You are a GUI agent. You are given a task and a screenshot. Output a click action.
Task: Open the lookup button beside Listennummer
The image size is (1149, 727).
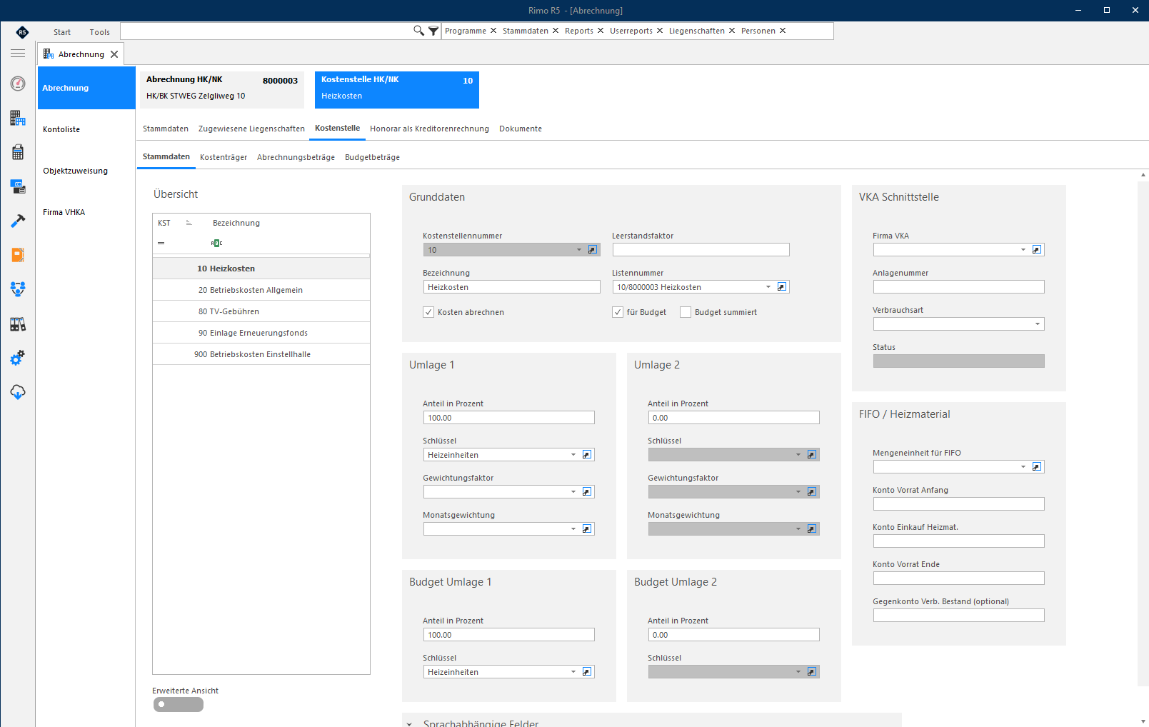(x=782, y=287)
